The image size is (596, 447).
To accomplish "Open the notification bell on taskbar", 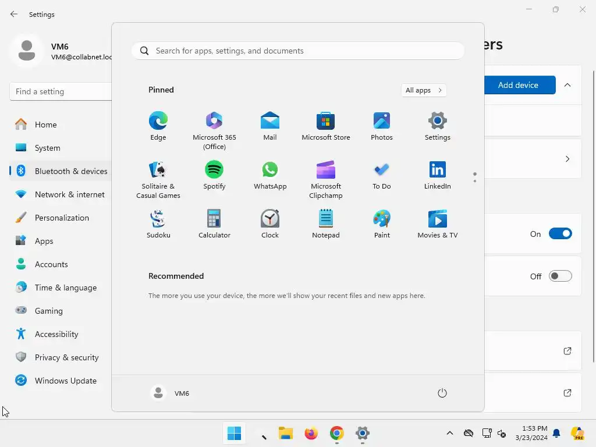I will click(556, 433).
